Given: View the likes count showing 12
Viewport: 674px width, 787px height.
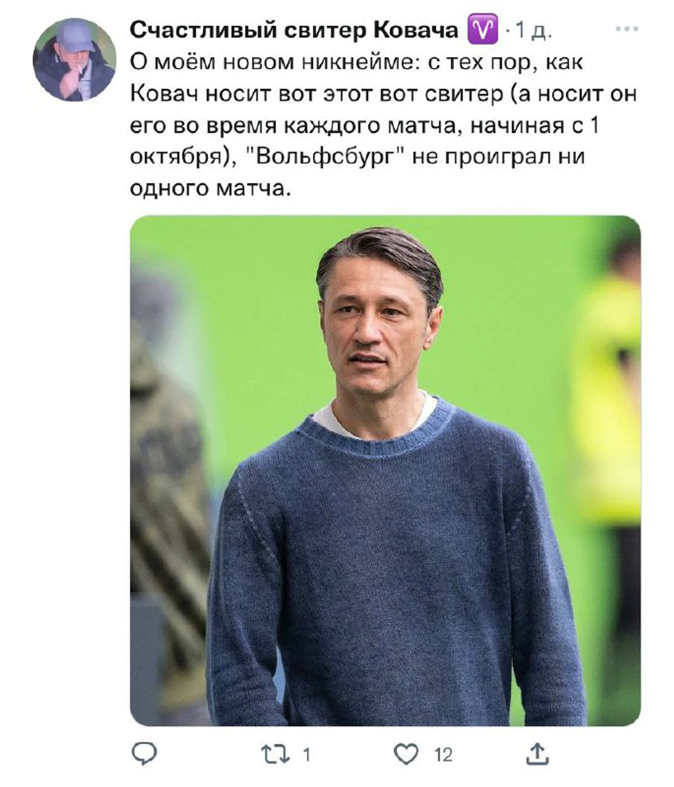Looking at the screenshot, I should [443, 755].
